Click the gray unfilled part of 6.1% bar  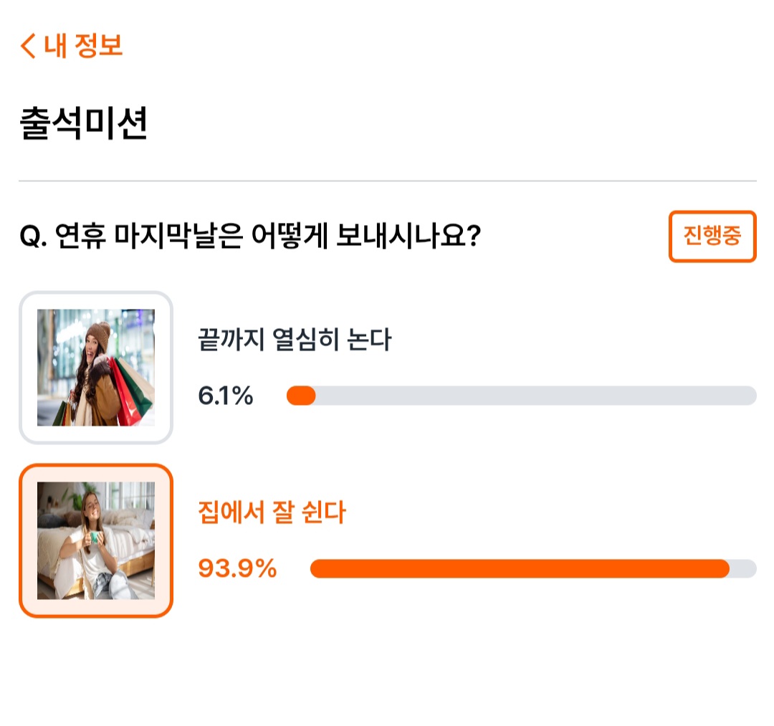pos(536,396)
